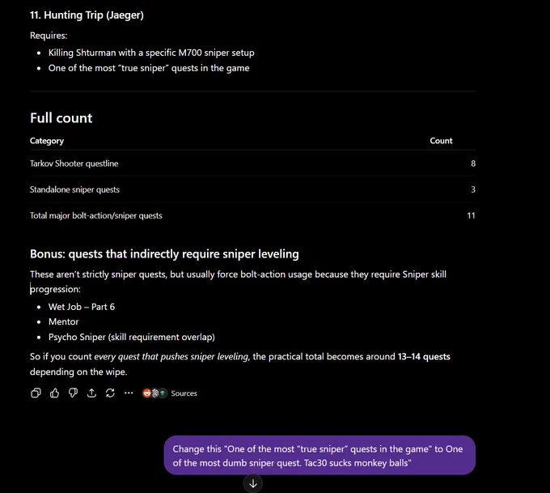Viewport: 550px width, 493px height.
Task: Click the "Requires:" label
Action: 49,36
